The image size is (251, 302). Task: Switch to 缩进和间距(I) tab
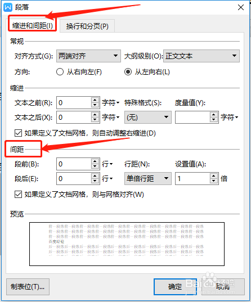(x=33, y=25)
